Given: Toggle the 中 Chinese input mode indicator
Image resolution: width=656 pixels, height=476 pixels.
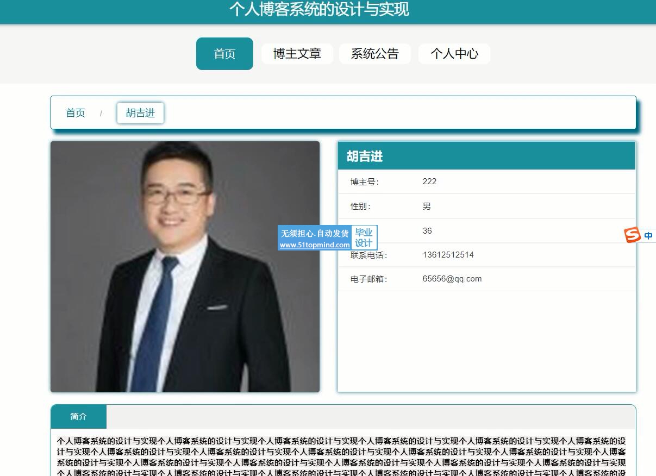Looking at the screenshot, I should pos(648,236).
